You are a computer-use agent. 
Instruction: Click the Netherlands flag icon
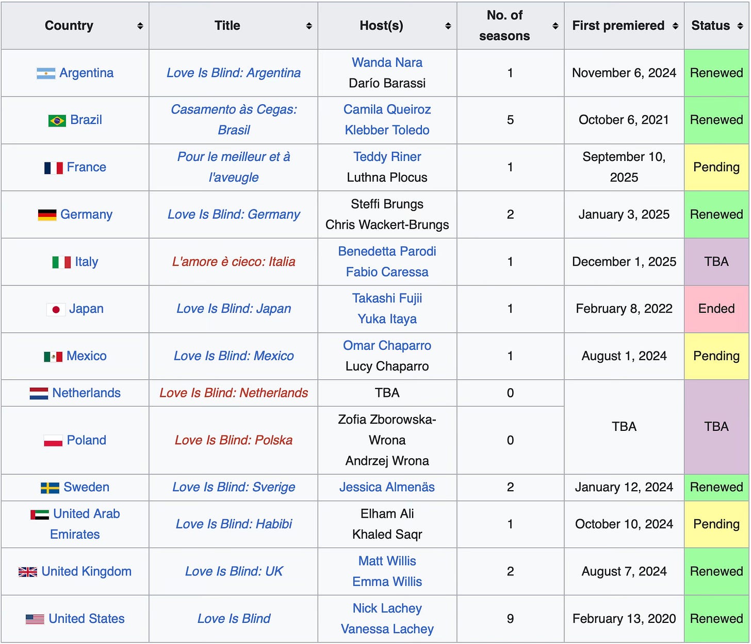(39, 394)
